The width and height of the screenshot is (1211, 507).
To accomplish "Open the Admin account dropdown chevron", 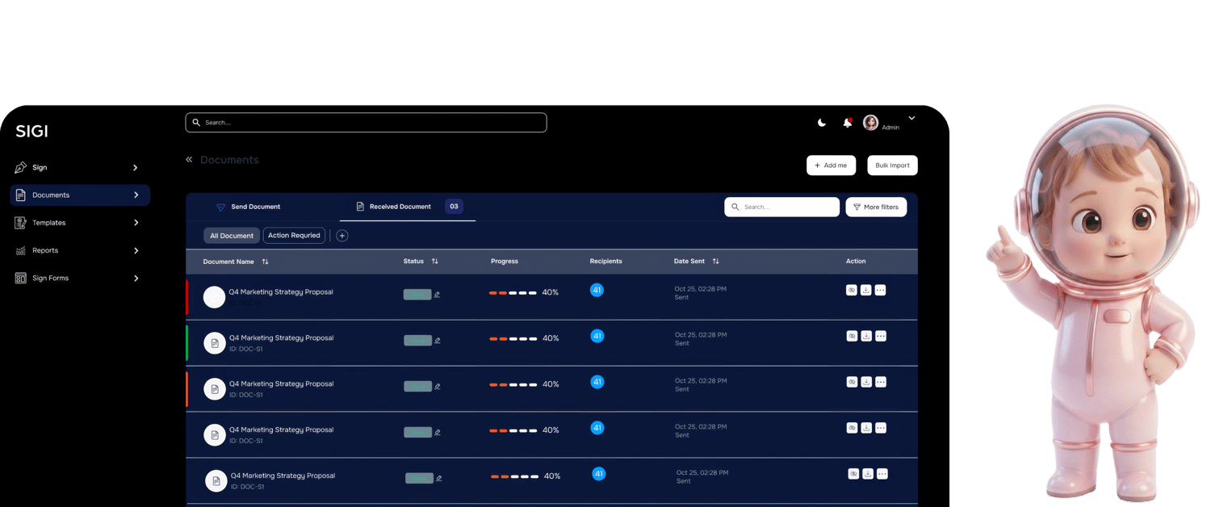I will (911, 118).
